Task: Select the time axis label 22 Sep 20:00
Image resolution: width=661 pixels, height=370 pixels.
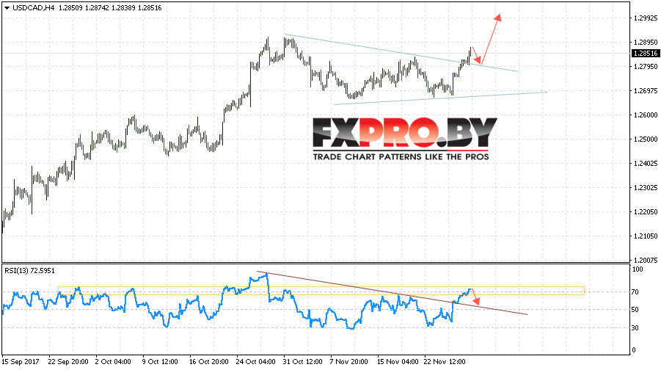Action: (68, 362)
